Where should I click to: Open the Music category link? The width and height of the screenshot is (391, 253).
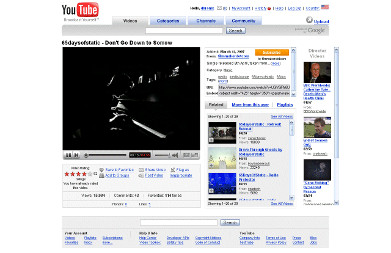(228, 70)
